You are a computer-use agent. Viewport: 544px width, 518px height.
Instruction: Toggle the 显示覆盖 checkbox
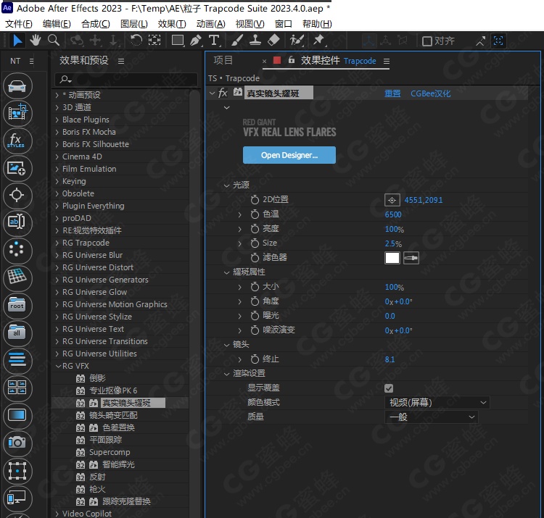pyautogui.click(x=389, y=388)
